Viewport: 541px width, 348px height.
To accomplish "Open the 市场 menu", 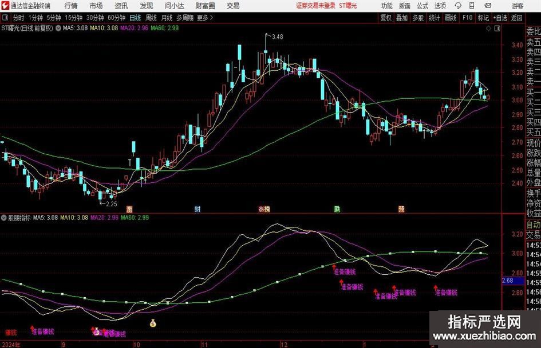I will tap(96, 6).
